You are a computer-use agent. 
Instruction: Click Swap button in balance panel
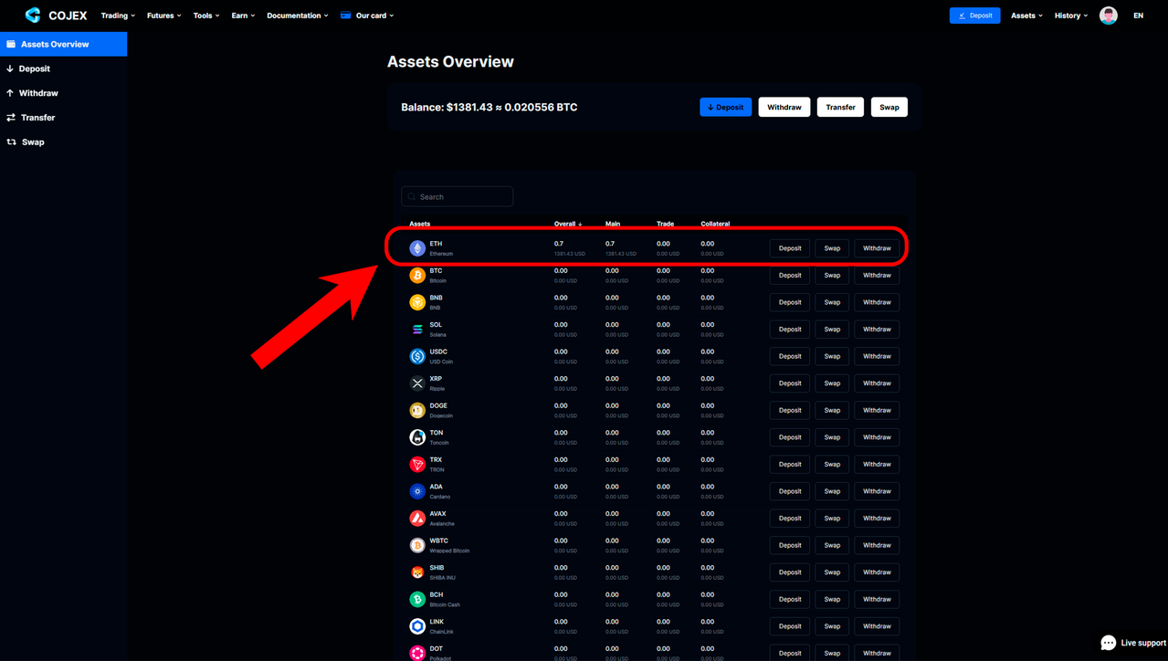tap(889, 107)
